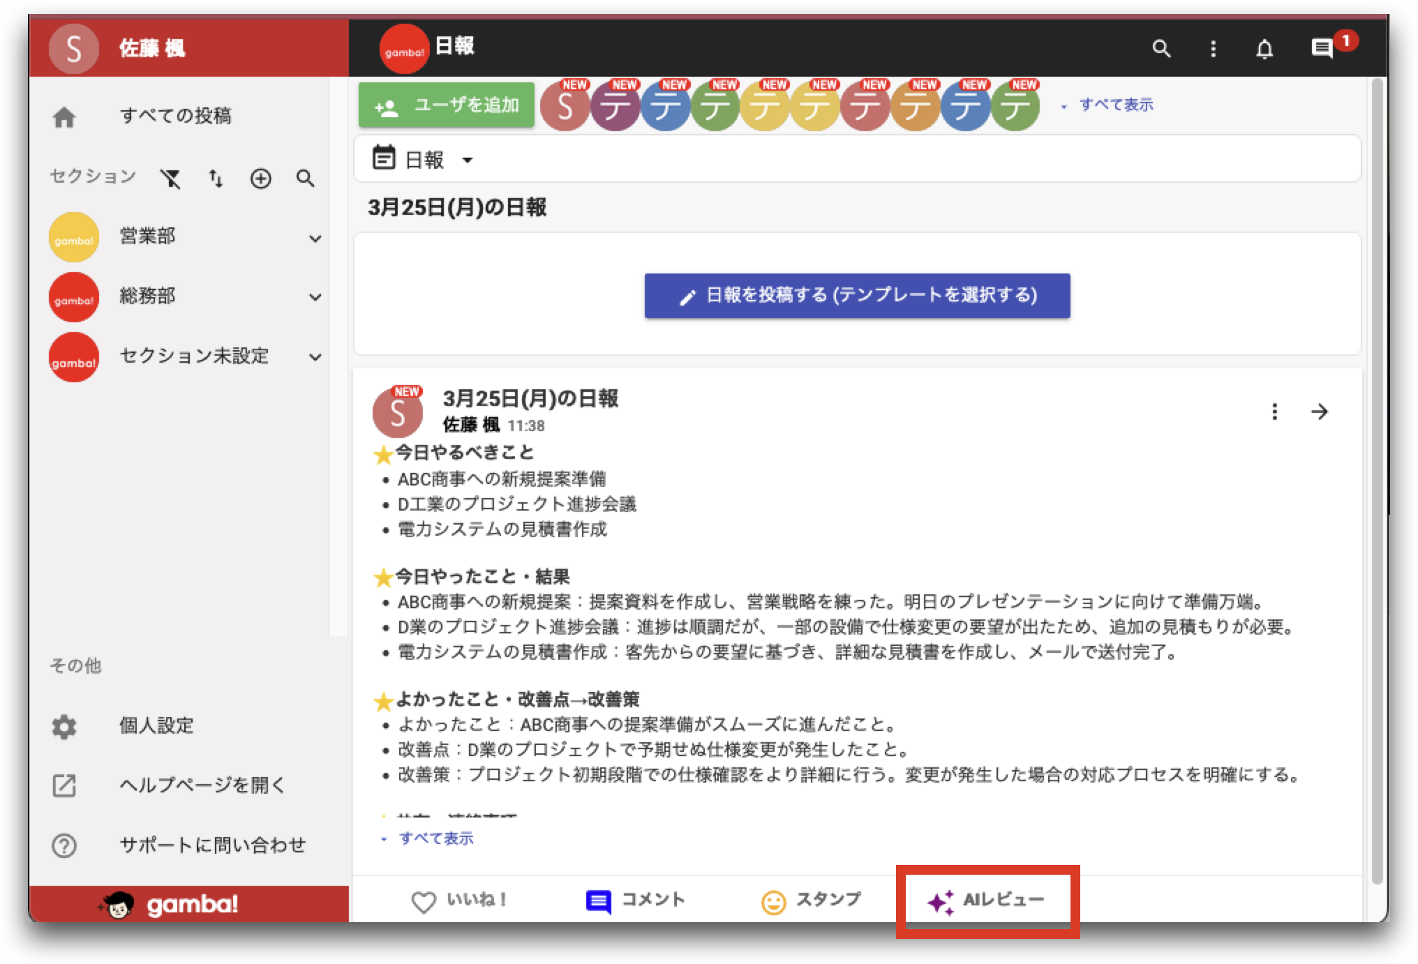Click author name 佐藤 楓 on post
Image resolution: width=1418 pixels, height=964 pixels.
[471, 425]
